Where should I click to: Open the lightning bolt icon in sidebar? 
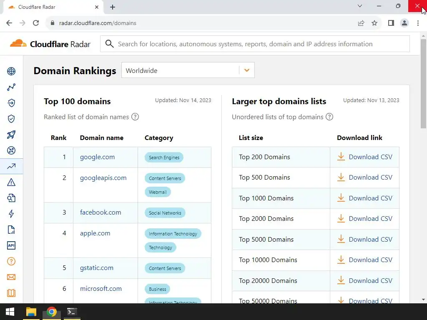click(x=11, y=214)
